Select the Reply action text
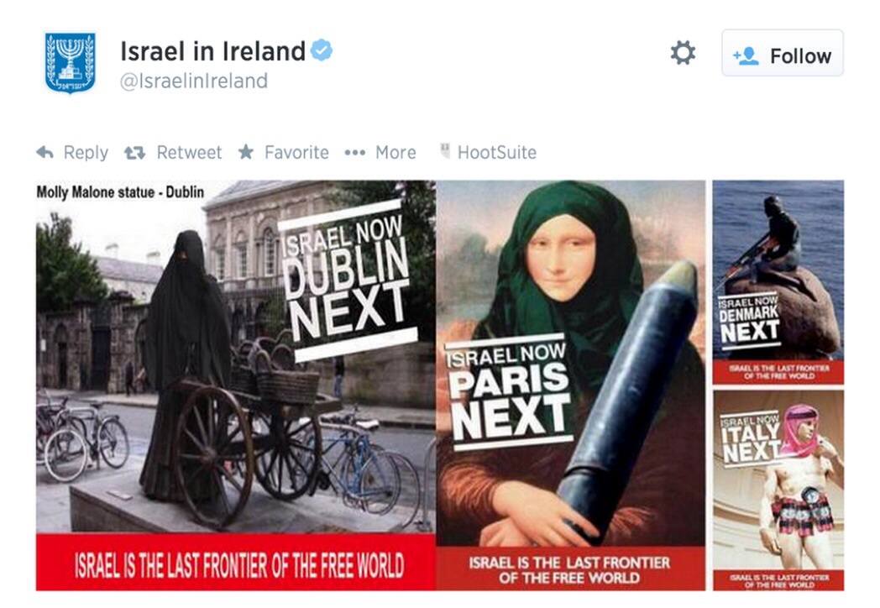The width and height of the screenshot is (880, 608). click(86, 152)
